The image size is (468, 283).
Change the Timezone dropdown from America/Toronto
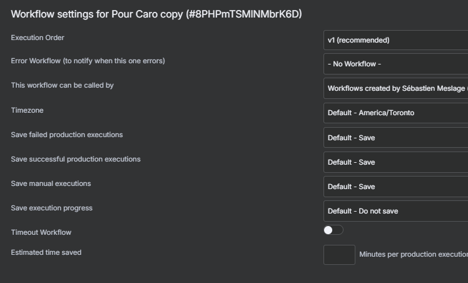(x=395, y=113)
